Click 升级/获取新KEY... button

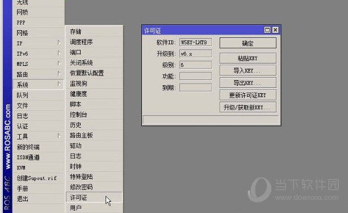click(248, 107)
